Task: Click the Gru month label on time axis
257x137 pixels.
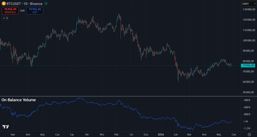Action: [x=146, y=134]
